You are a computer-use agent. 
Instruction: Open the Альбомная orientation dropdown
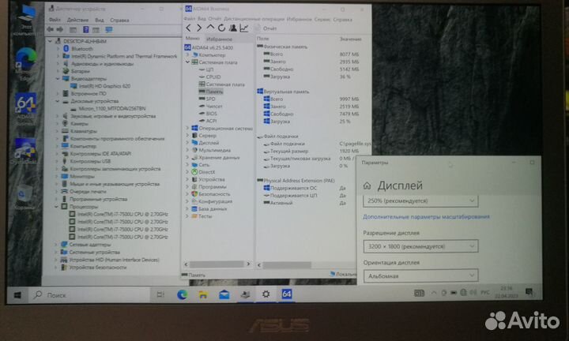pyautogui.click(x=420, y=276)
